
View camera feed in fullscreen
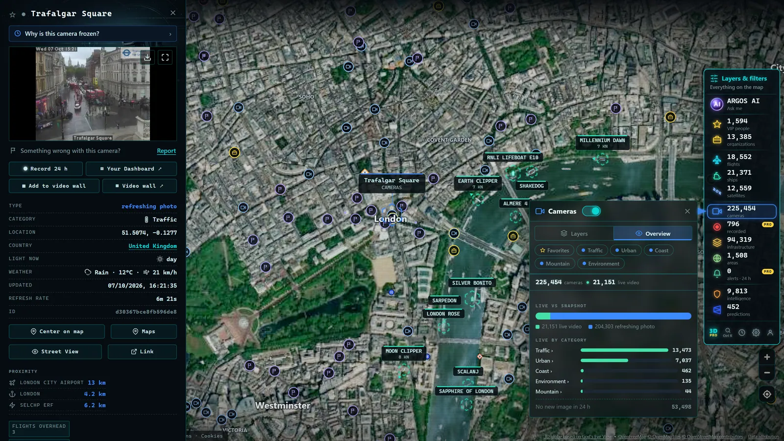pyautogui.click(x=165, y=57)
